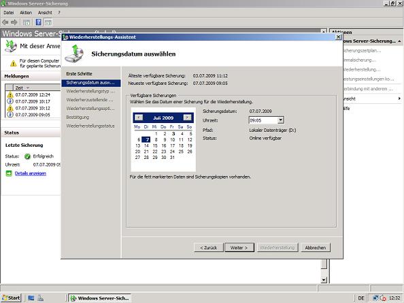Open the ? help menu
The height and width of the screenshot is (303, 404).
59,13
